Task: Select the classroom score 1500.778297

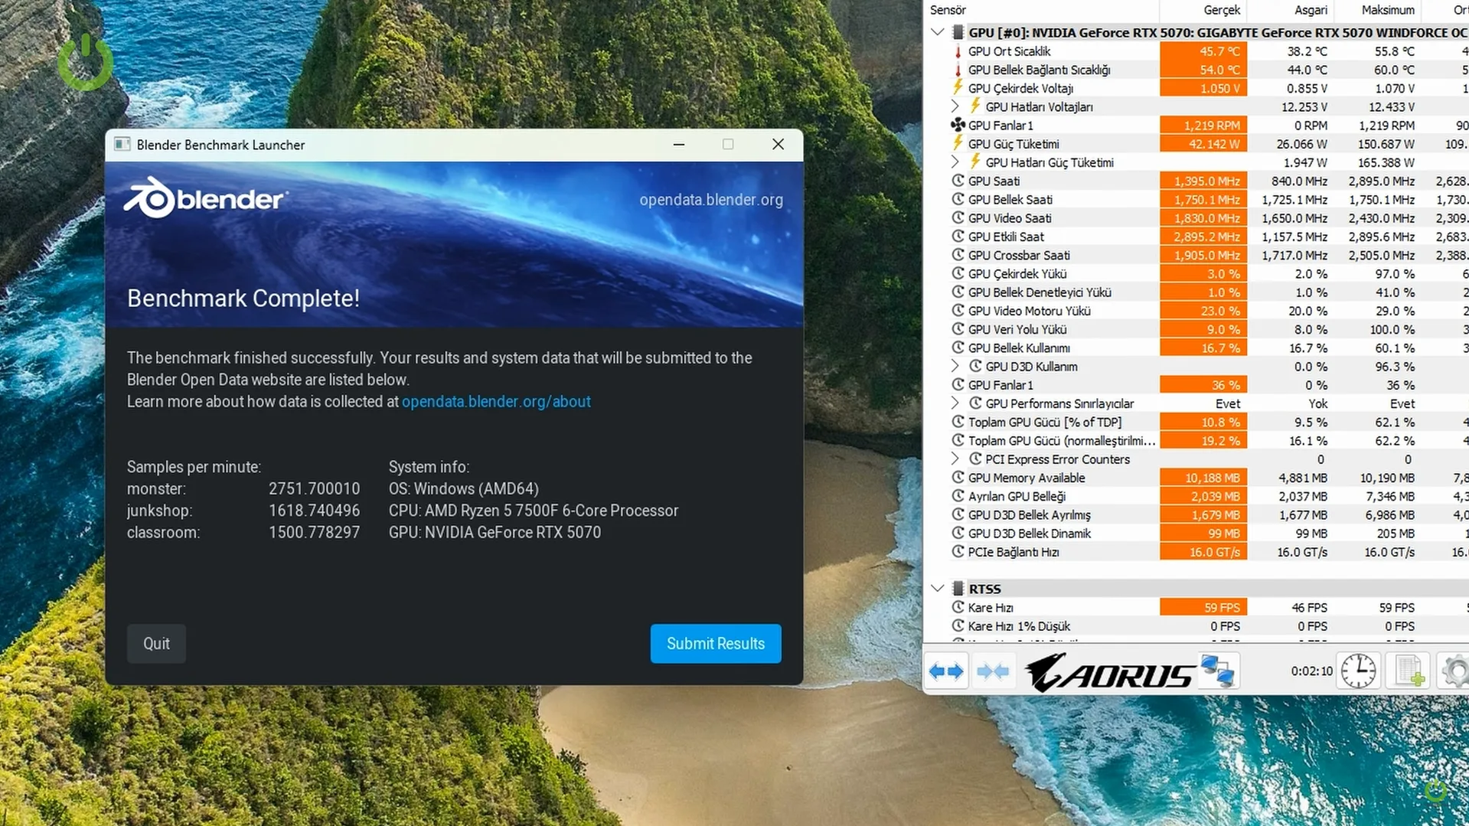Action: click(x=314, y=532)
